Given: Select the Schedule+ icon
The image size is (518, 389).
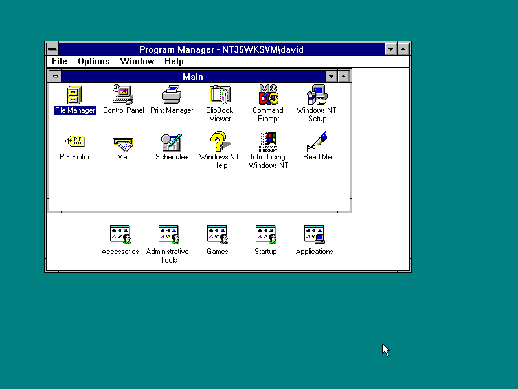Looking at the screenshot, I should (172, 142).
